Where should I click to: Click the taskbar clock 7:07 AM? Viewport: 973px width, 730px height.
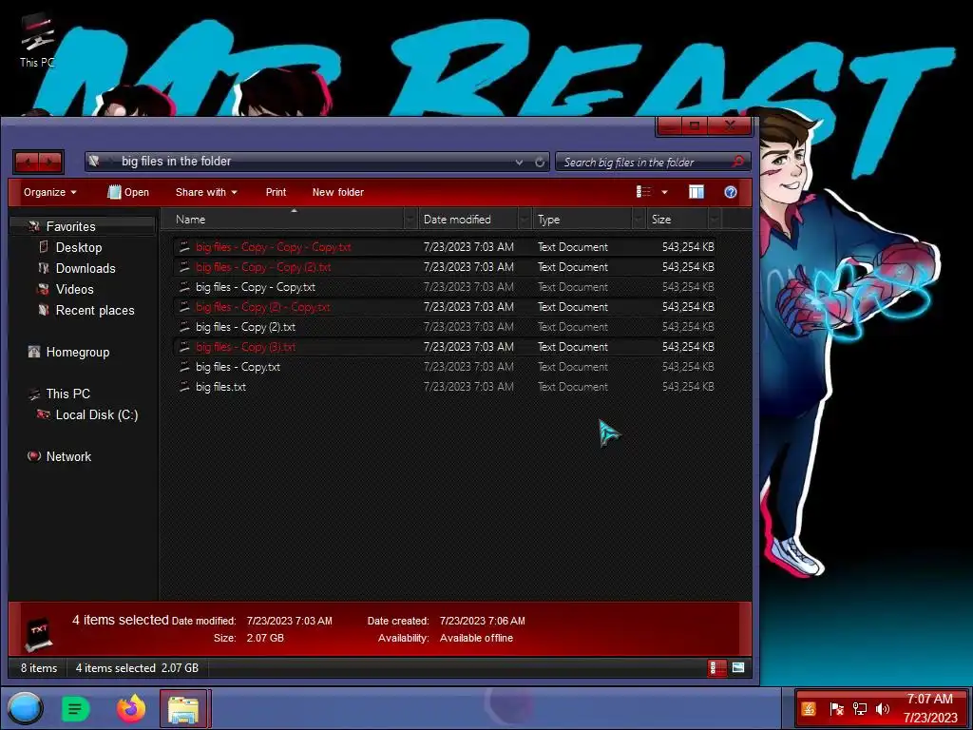[x=929, y=699]
